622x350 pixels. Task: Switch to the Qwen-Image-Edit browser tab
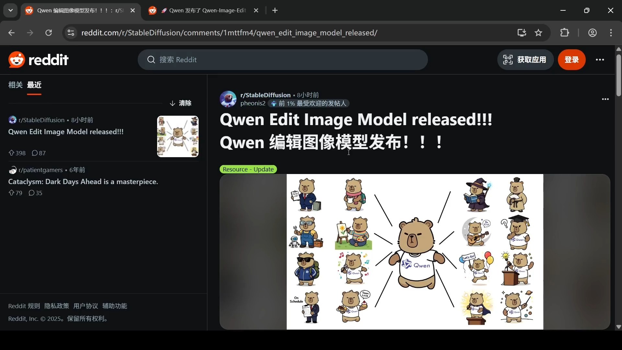click(x=203, y=10)
